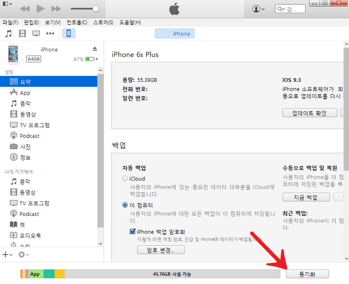
Task: Click sidebar scrollbar up arrow
Action: pos(100,70)
